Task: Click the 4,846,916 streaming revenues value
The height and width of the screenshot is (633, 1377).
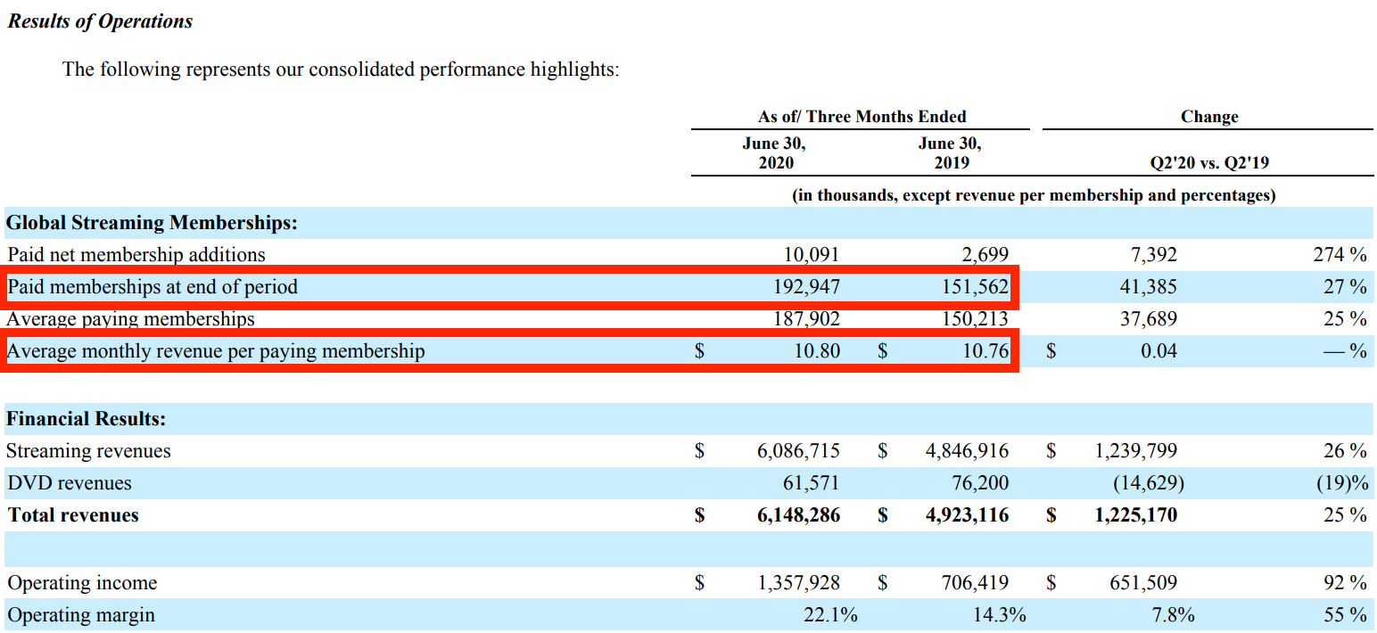Action: point(968,451)
